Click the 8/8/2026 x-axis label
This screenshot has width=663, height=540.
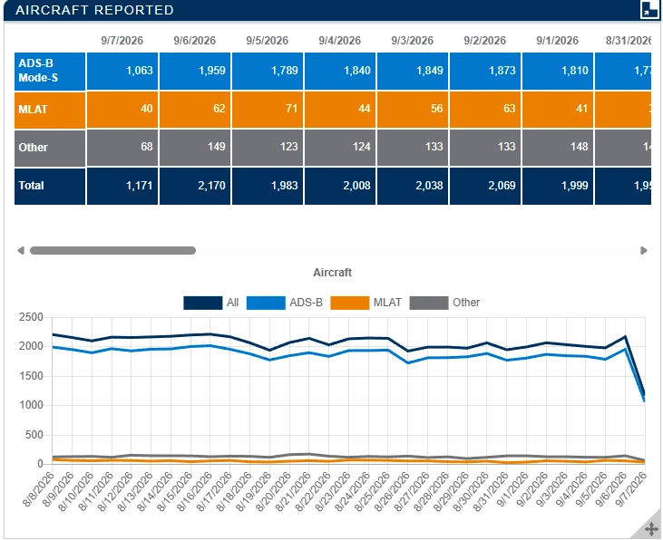point(38,489)
